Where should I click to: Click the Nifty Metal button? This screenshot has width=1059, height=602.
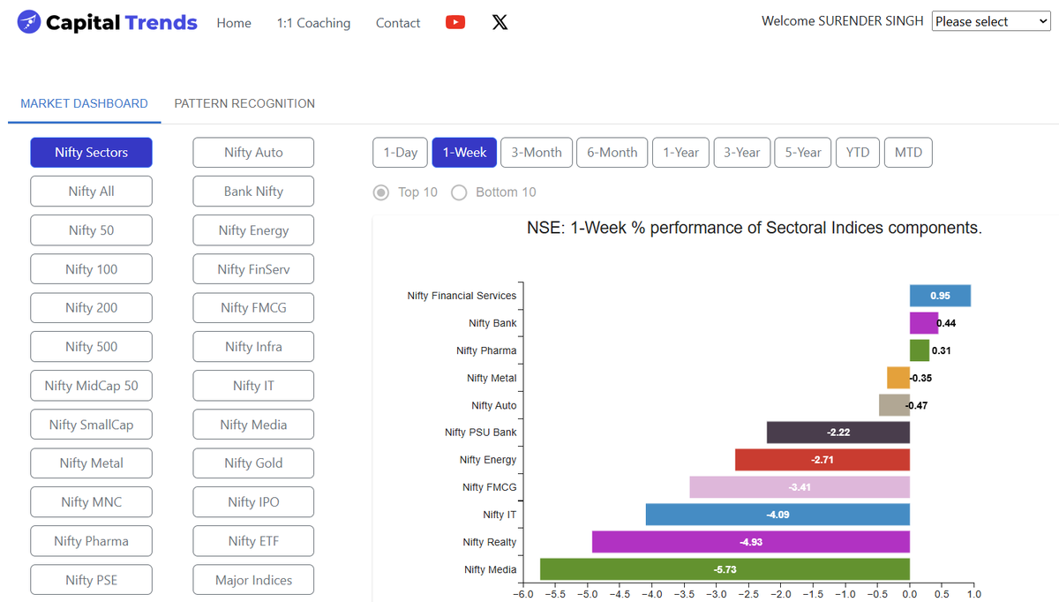click(x=91, y=463)
